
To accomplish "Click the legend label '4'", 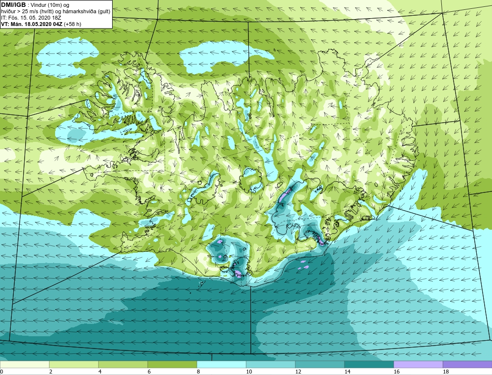I will click(x=100, y=372).
